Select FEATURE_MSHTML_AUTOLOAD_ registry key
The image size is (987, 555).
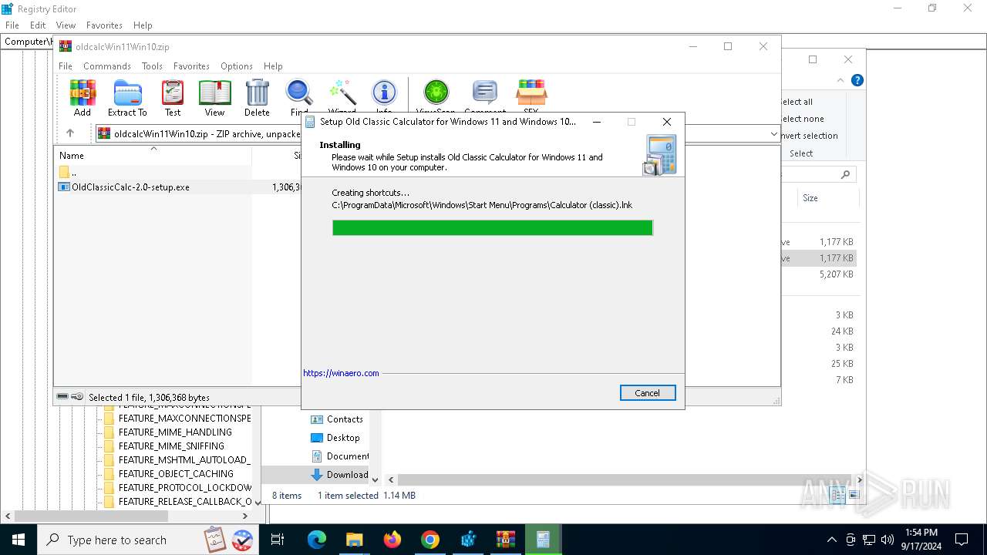pyautogui.click(x=184, y=460)
